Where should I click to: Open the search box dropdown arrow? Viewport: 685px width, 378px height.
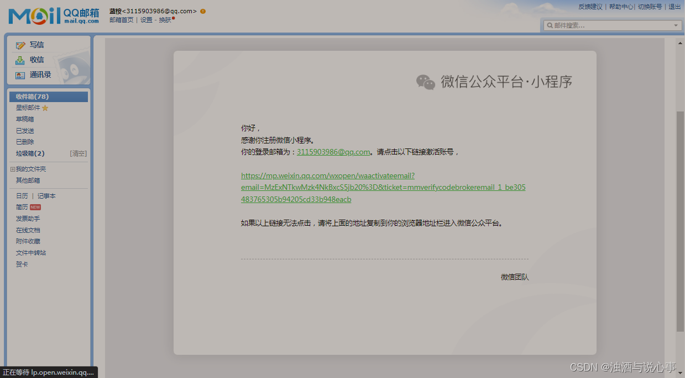coord(676,25)
